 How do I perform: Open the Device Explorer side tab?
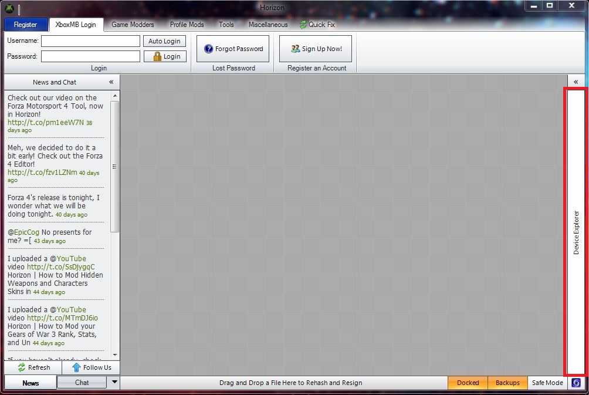coord(576,232)
